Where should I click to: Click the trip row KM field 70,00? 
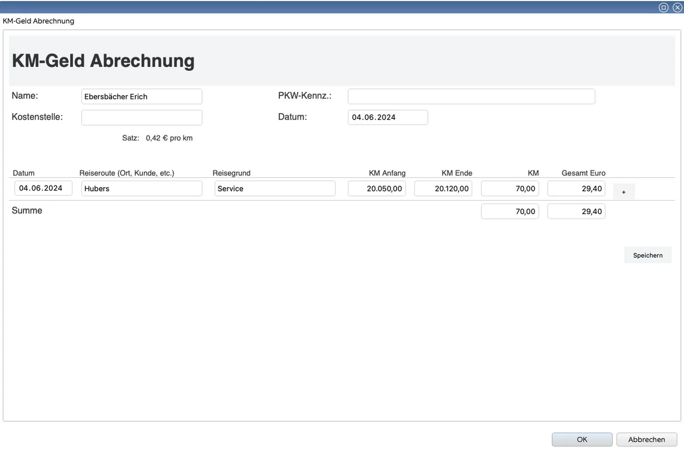(x=510, y=188)
